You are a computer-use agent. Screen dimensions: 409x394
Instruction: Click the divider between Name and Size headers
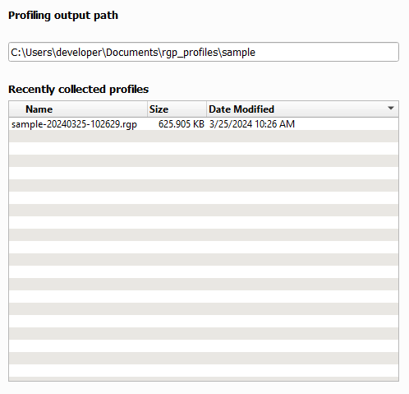(148, 109)
